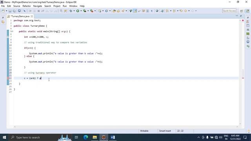Collapse the main method fold marker
251x141 pixels.
point(12,31)
